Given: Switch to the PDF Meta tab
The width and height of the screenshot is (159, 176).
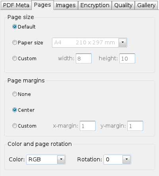Looking at the screenshot, I should click(16, 5).
